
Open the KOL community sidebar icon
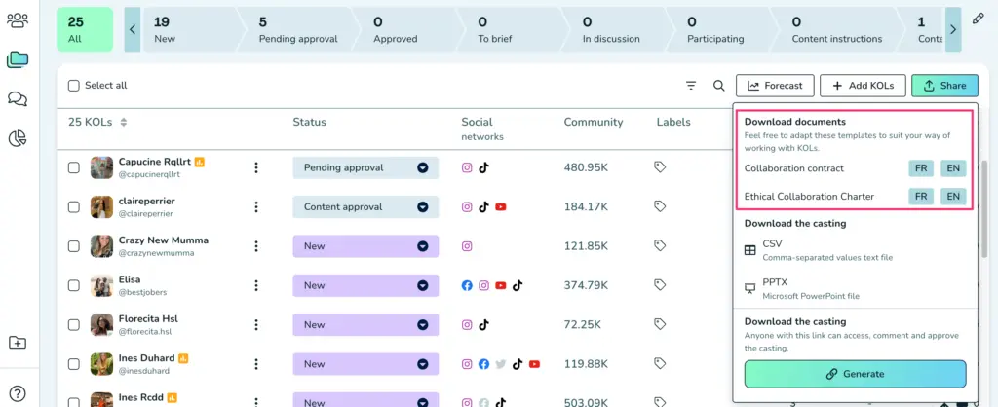(18, 19)
